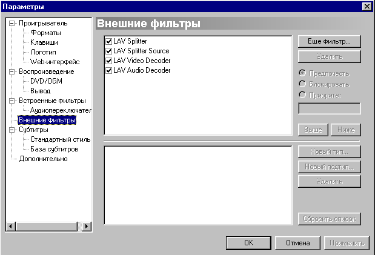Click the tree scrollbar right arrow

point(87,226)
